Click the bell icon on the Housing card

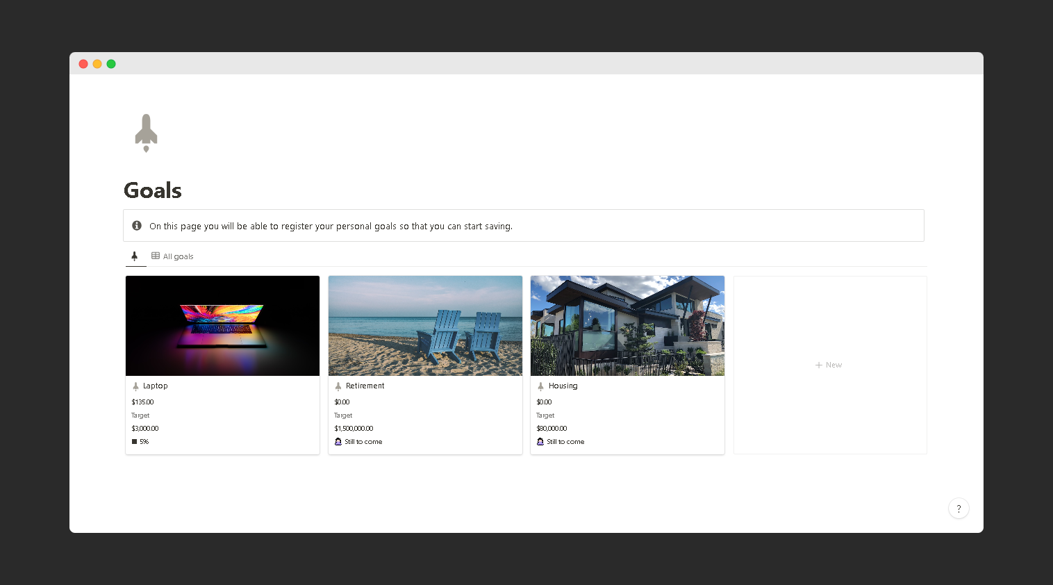[540, 441]
